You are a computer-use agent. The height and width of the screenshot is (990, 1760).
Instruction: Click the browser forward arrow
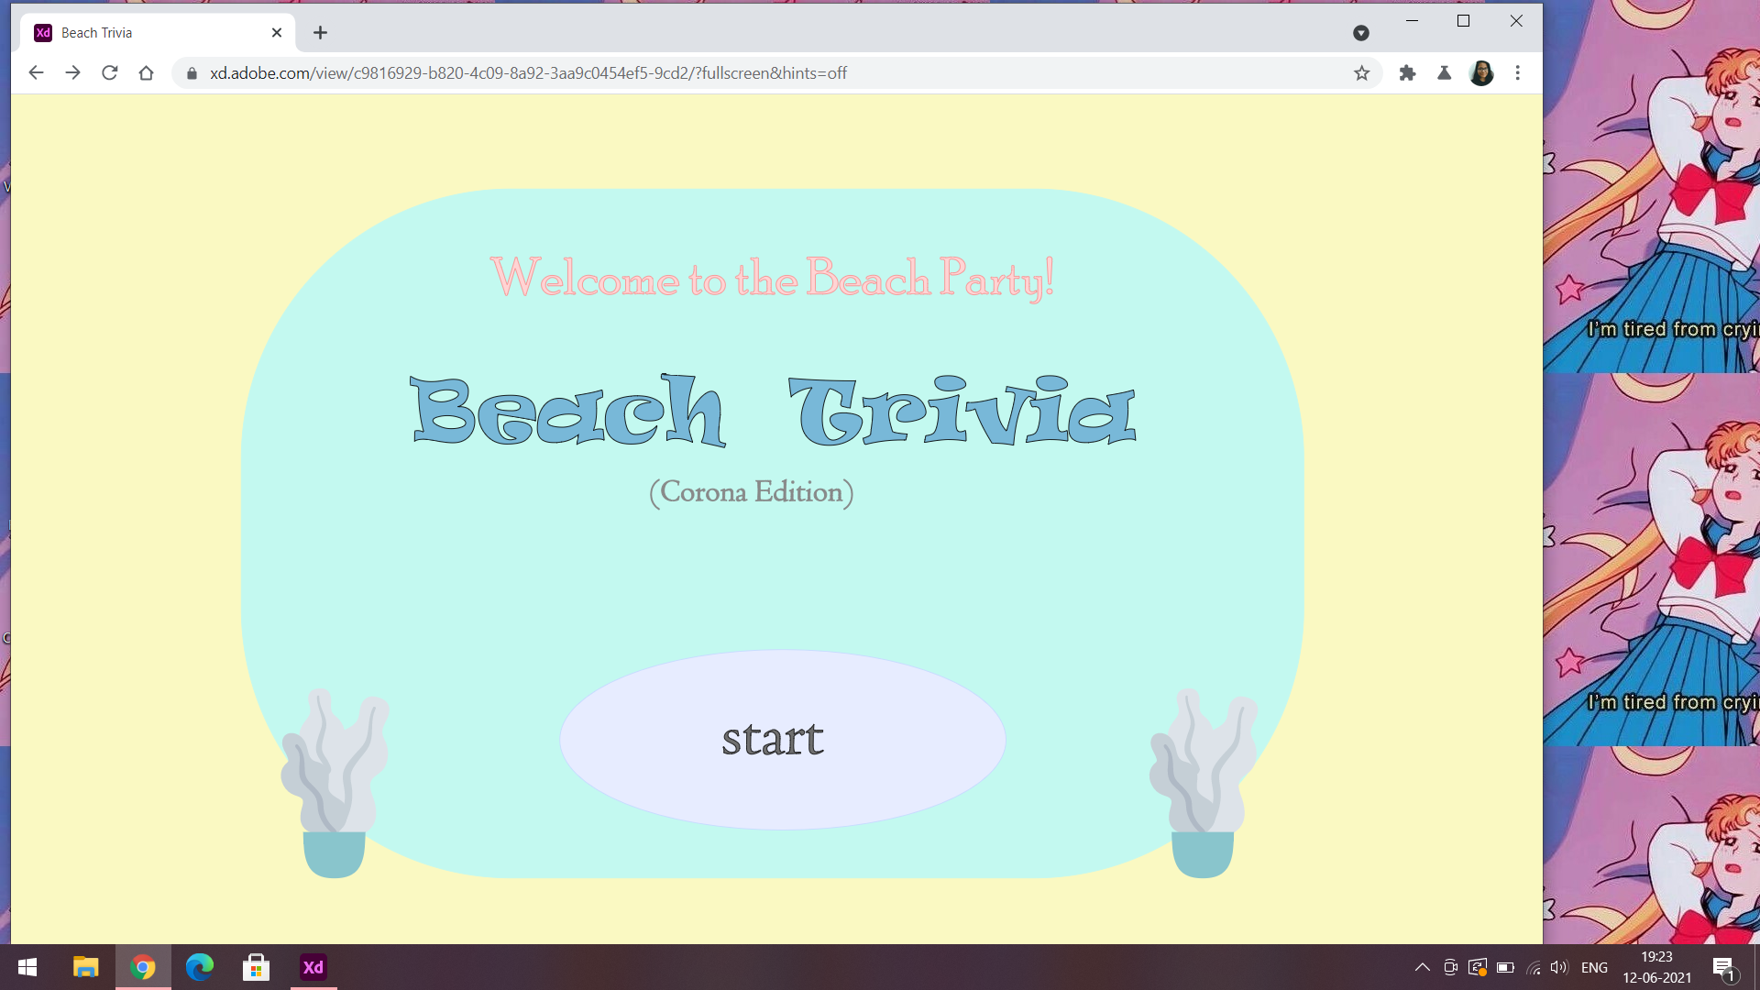click(72, 72)
